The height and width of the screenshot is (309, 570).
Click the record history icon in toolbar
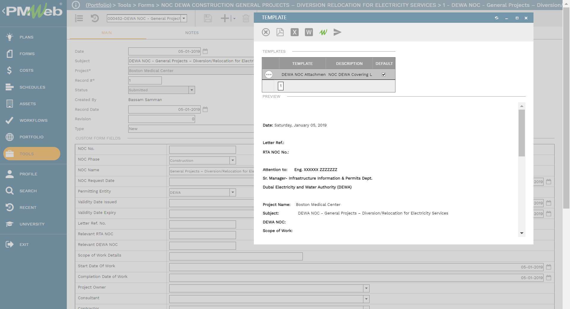pyautogui.click(x=95, y=18)
